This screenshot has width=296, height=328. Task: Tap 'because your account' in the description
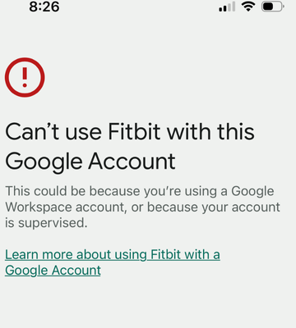click(214, 207)
